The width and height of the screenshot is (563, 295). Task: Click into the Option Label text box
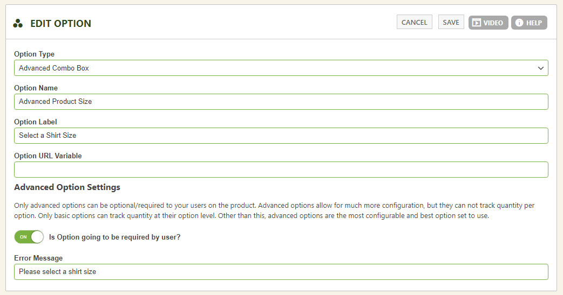[281, 136]
